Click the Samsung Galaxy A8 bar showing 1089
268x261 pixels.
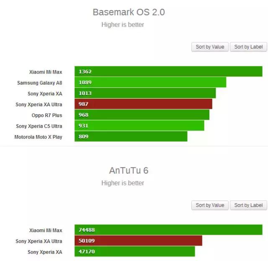tap(150, 82)
